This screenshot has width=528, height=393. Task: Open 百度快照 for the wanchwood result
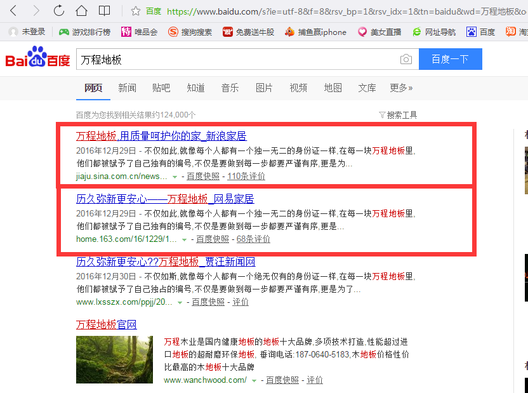point(282,380)
